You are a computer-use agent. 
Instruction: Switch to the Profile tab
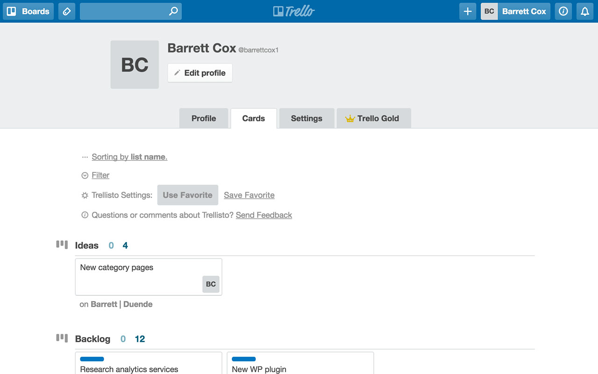(204, 118)
